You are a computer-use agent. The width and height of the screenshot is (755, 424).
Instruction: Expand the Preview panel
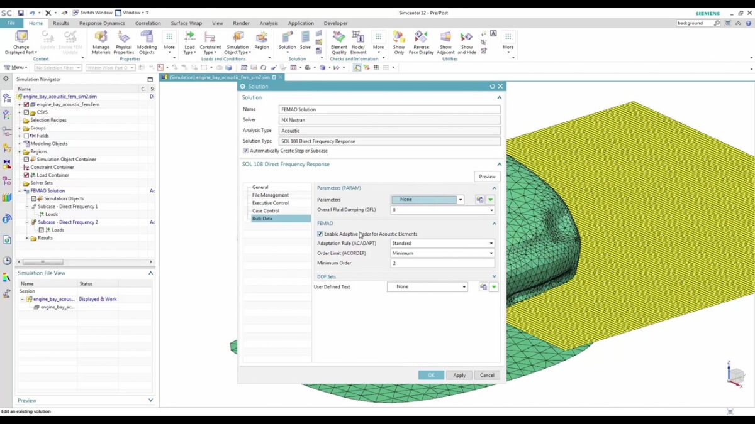tap(150, 400)
